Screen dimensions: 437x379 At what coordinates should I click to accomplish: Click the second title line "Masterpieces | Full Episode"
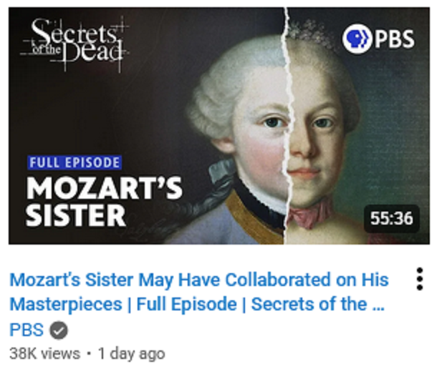click(123, 304)
